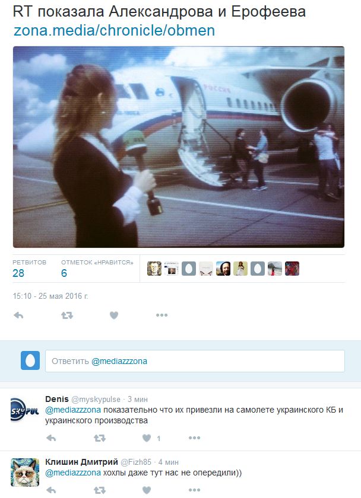361x498 pixels.
Task: Open Клишин Дмитрий's profile name
Action: click(81, 462)
